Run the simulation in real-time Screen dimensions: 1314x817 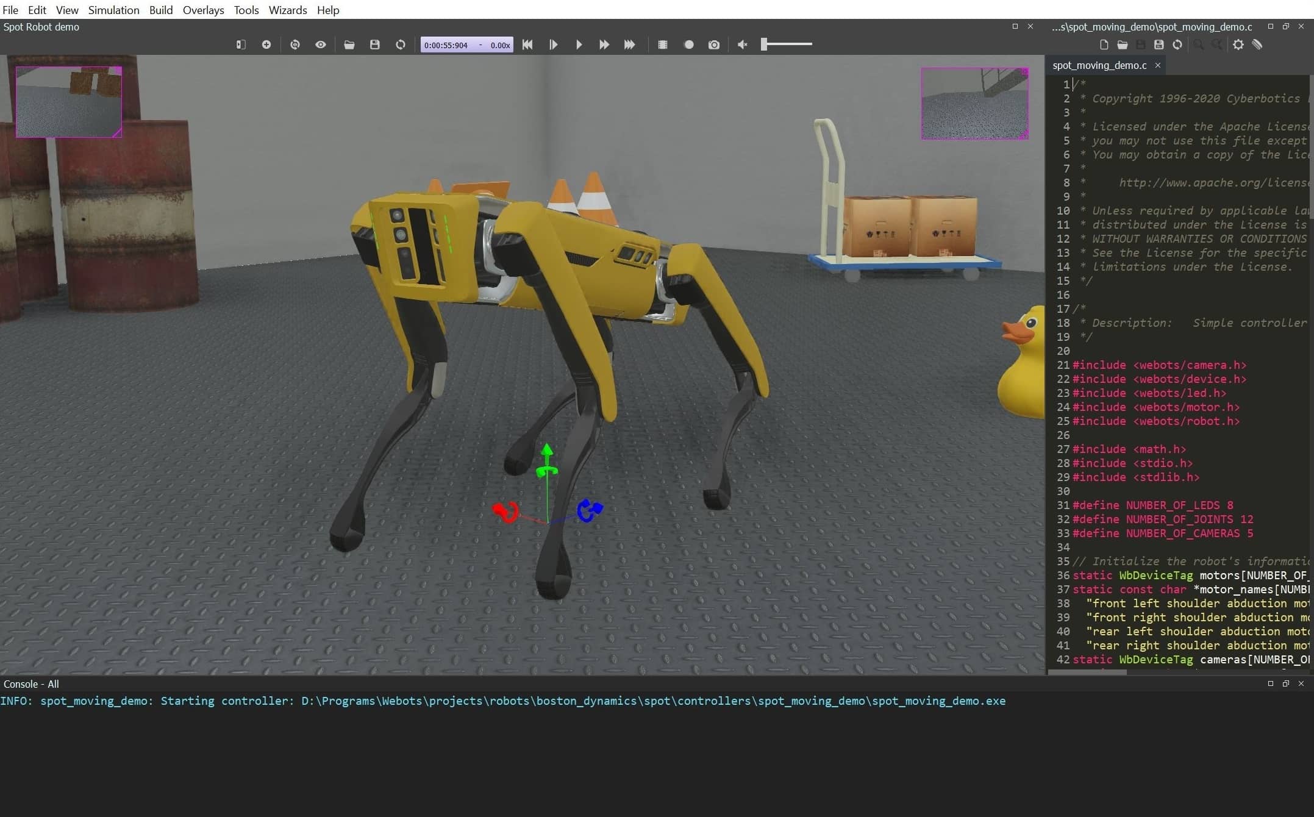[x=579, y=45]
